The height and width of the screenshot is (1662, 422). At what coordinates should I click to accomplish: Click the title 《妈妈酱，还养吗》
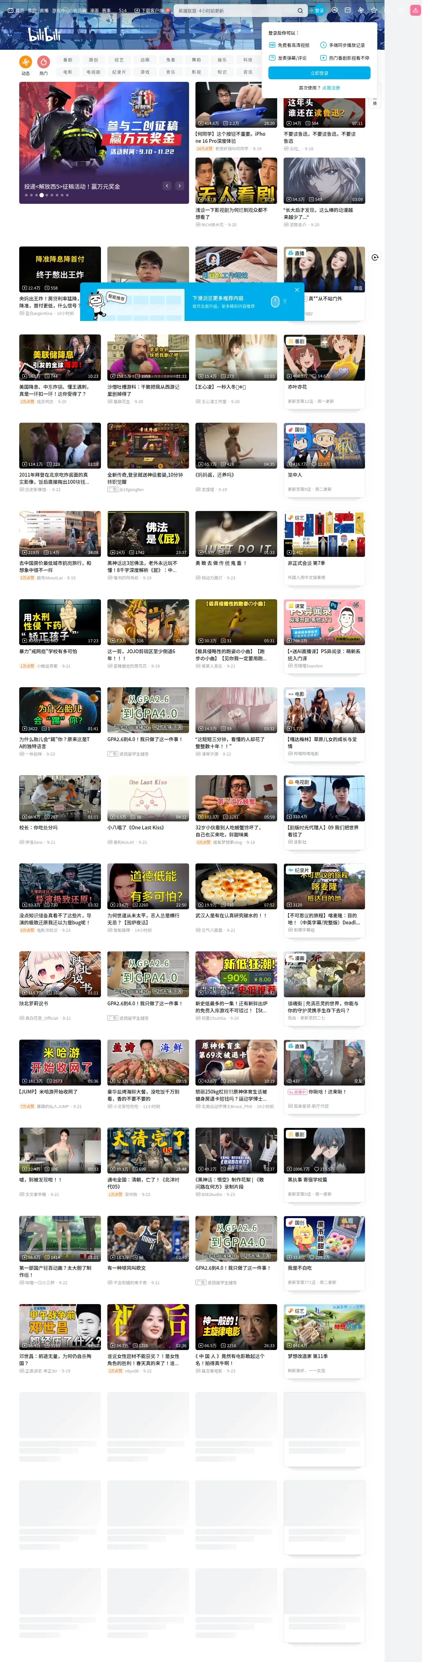(215, 475)
